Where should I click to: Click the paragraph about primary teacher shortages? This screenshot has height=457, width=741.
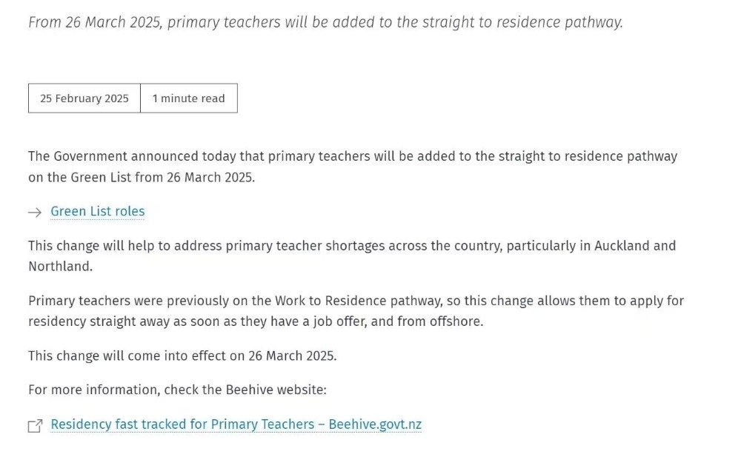[x=352, y=256]
